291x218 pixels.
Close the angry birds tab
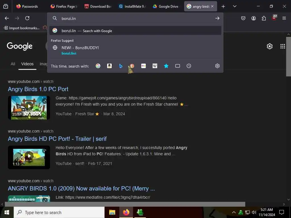tap(212, 6)
